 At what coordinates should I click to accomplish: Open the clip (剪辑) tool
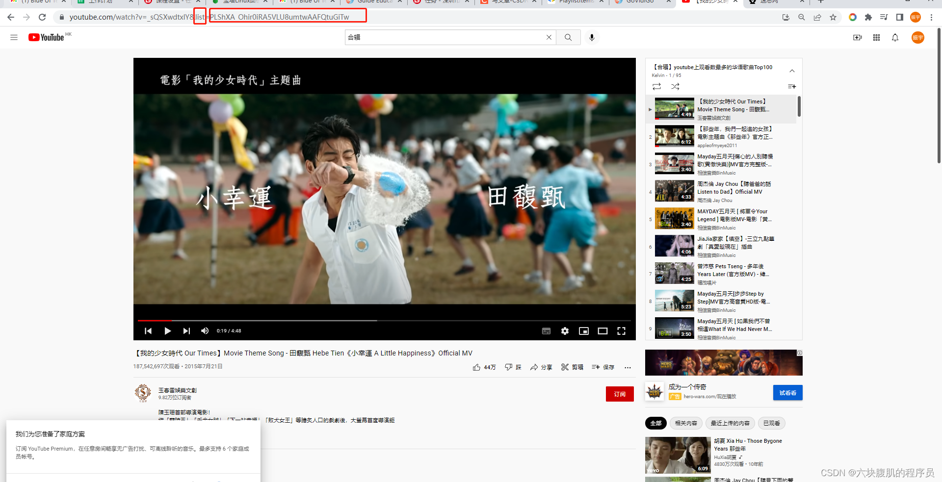tap(572, 367)
